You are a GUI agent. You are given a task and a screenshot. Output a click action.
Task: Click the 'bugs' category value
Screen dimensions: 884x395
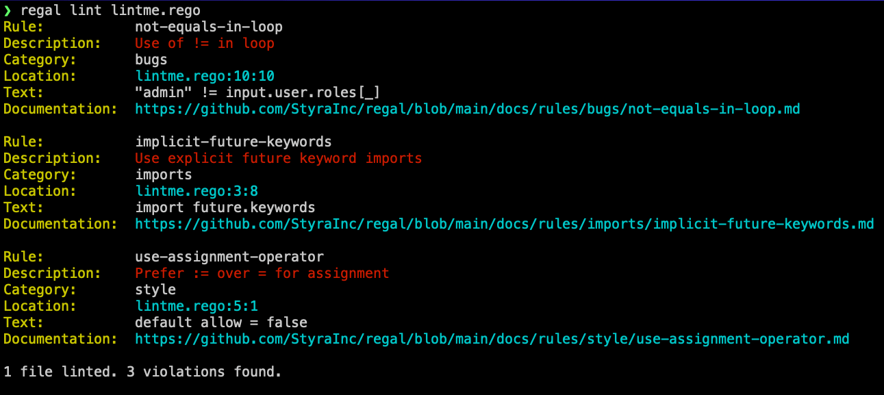[151, 60]
